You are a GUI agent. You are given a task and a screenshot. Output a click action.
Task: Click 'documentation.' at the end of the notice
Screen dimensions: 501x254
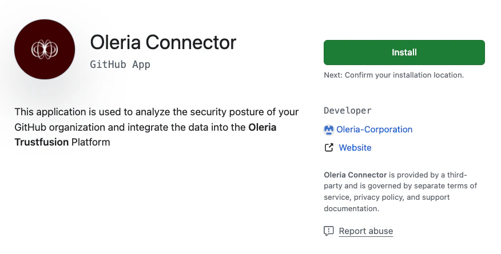[x=351, y=208]
